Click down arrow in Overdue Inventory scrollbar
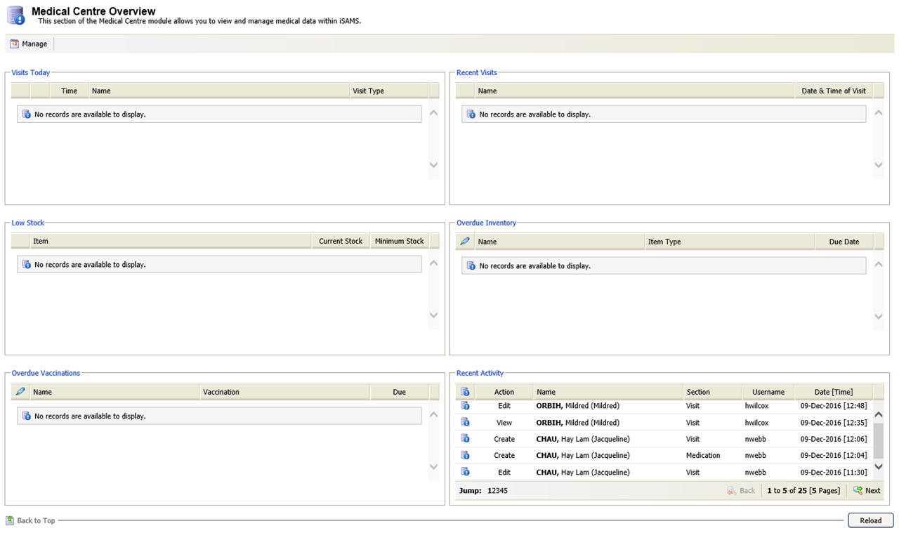The image size is (899, 533). (878, 317)
